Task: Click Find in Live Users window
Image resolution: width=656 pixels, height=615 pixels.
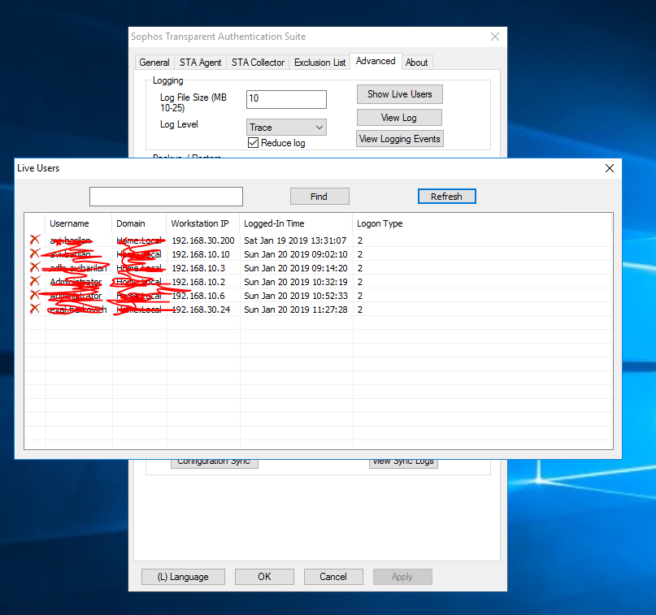Action: click(x=319, y=197)
